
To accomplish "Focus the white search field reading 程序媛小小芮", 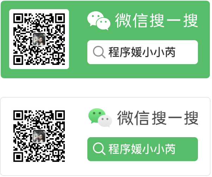I will [x=143, y=52].
